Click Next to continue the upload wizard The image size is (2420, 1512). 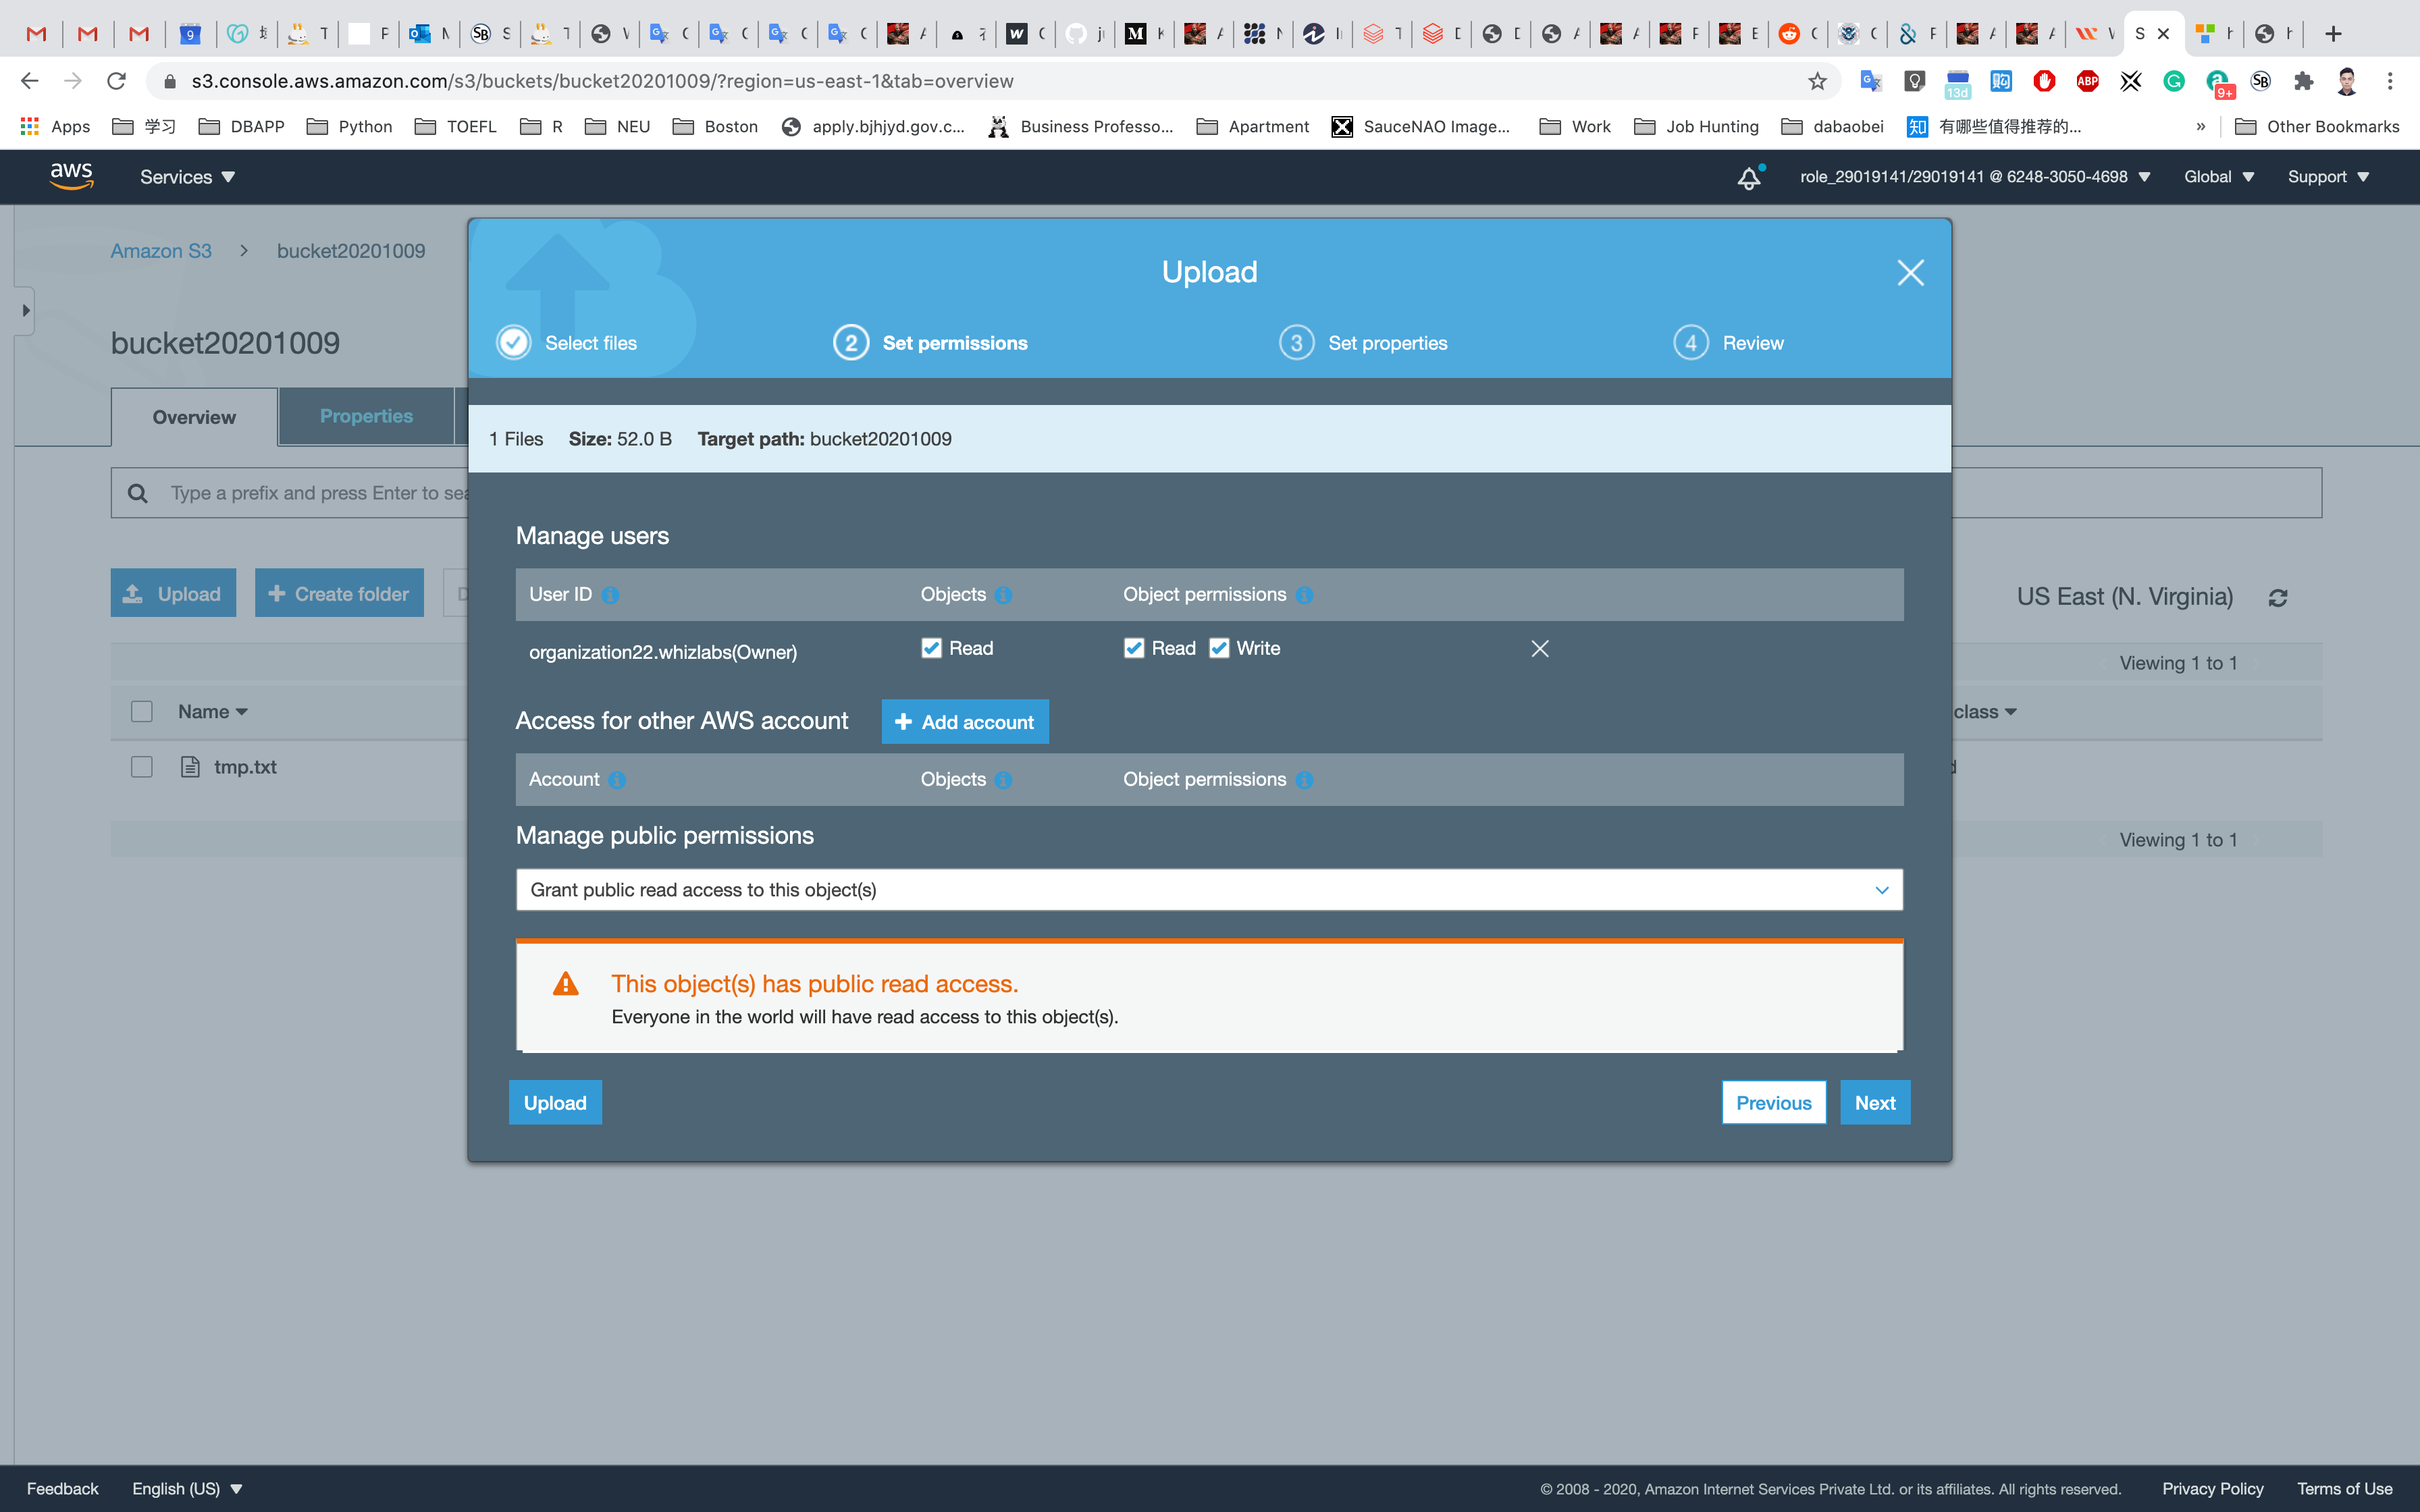(1874, 1102)
